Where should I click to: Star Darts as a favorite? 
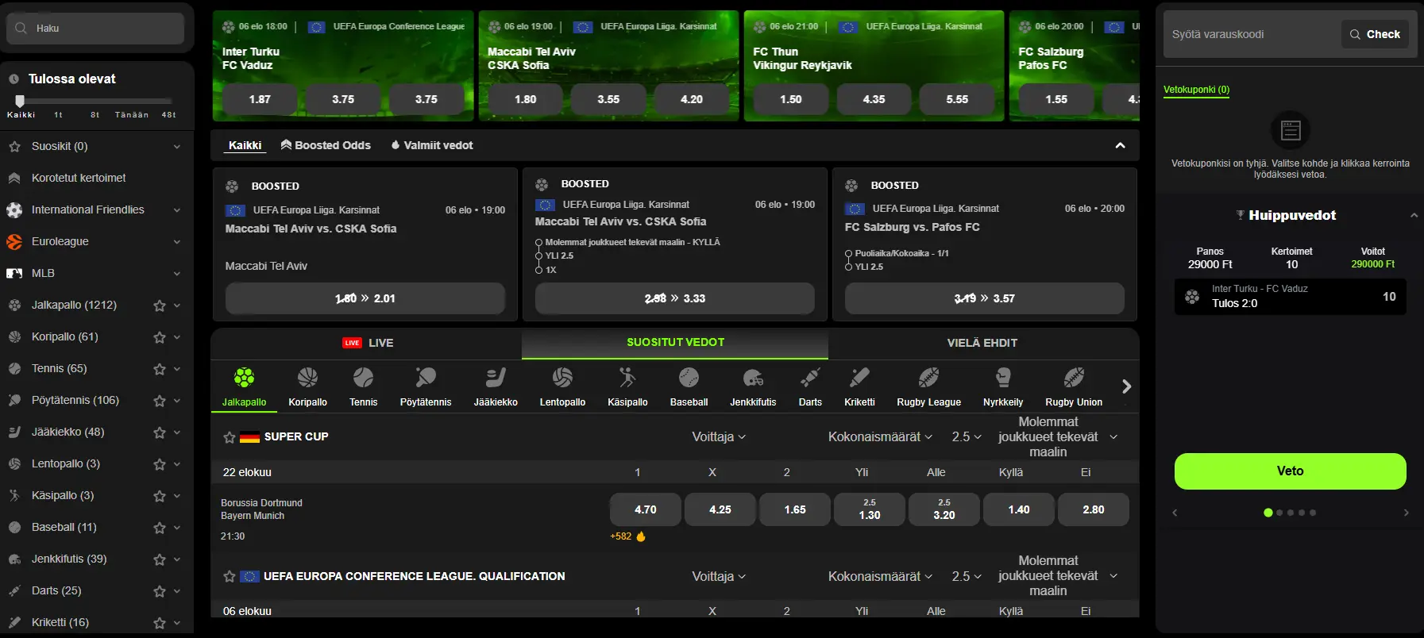[160, 590]
